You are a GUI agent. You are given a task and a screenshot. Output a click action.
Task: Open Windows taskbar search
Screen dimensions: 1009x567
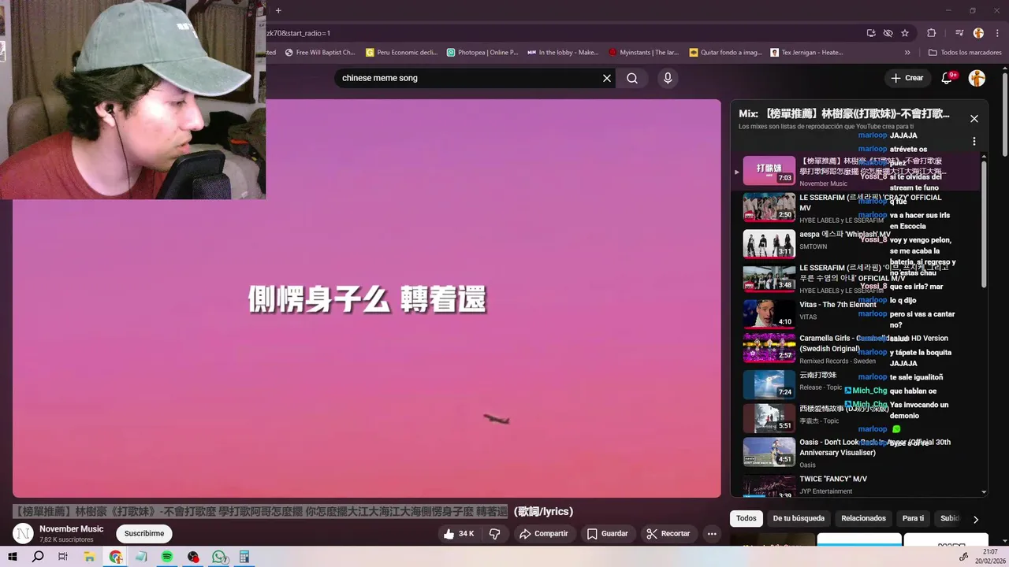38,557
